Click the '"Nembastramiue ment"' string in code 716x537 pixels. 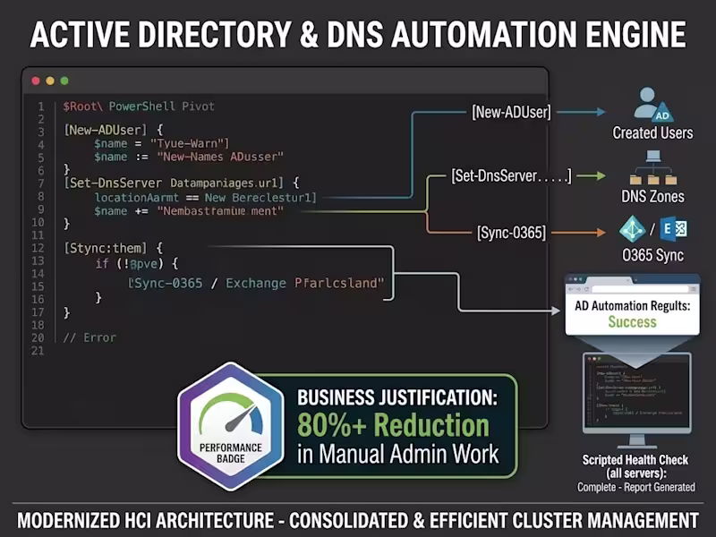(220, 211)
